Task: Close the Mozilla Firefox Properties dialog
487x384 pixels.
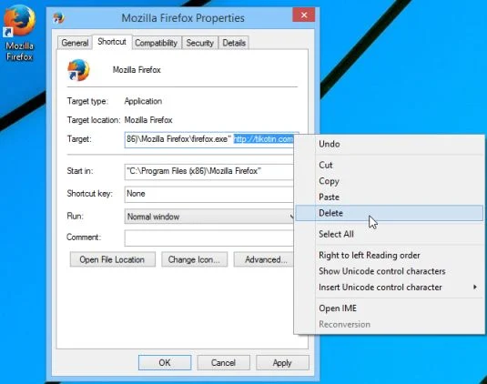Action: click(x=303, y=15)
